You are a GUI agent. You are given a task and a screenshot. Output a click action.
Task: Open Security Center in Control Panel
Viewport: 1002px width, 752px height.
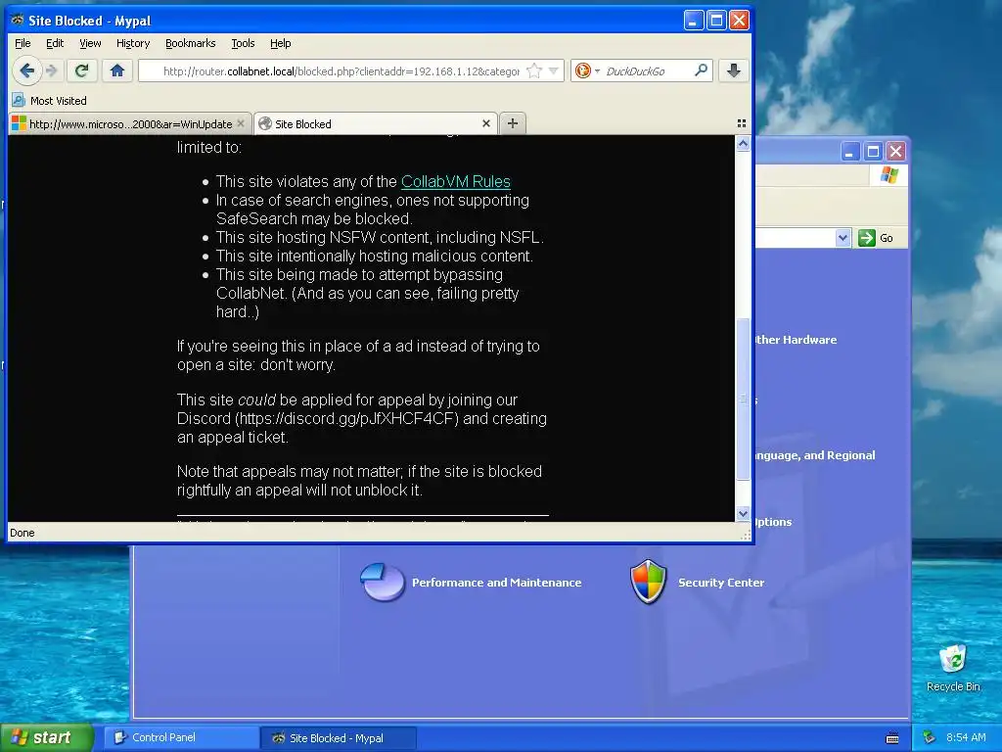point(721,583)
